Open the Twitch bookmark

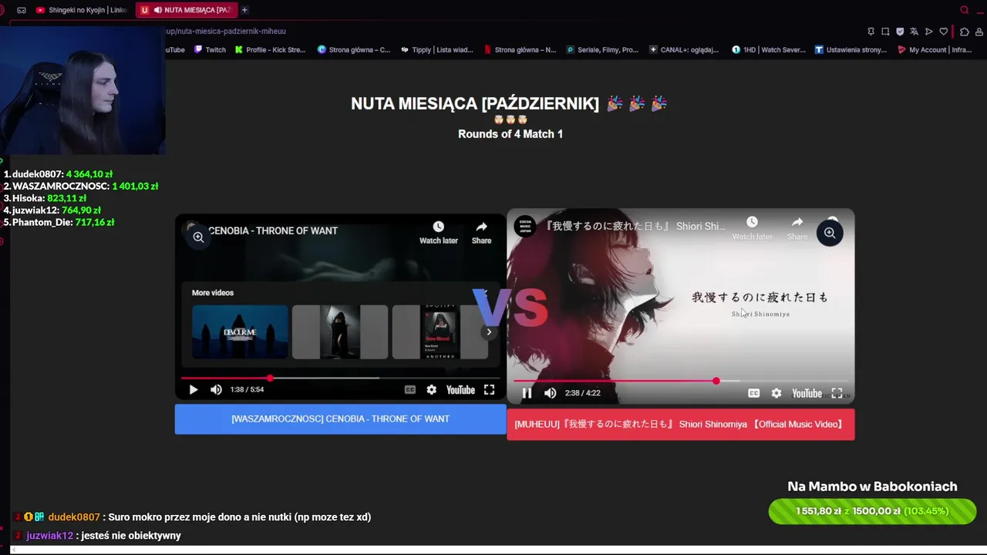[x=210, y=49]
